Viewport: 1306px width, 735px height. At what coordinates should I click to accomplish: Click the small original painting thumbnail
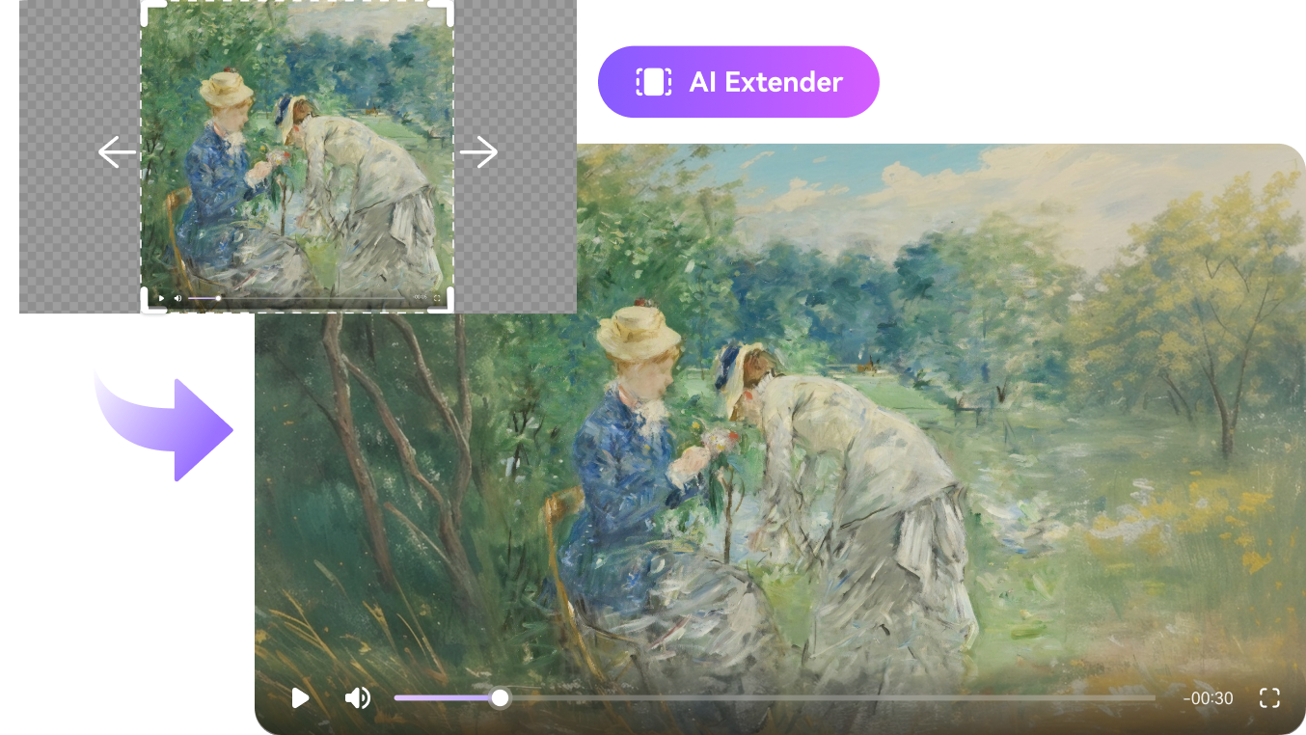[x=297, y=154]
